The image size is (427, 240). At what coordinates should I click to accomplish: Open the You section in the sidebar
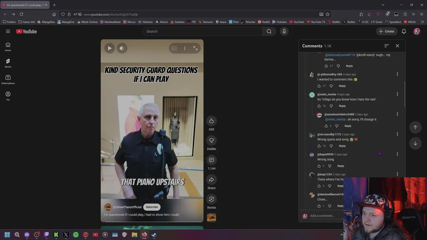tap(8, 96)
